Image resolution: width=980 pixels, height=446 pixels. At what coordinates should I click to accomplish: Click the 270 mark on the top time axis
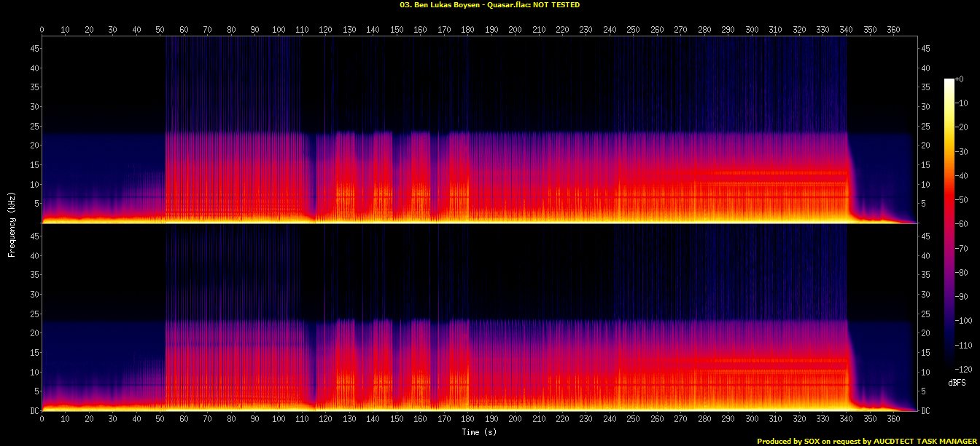pyautogui.click(x=681, y=30)
